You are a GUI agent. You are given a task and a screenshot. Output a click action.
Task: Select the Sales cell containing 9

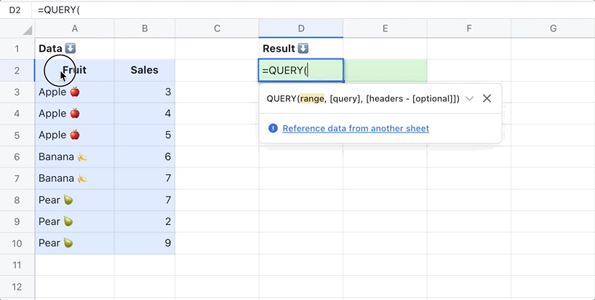click(144, 243)
